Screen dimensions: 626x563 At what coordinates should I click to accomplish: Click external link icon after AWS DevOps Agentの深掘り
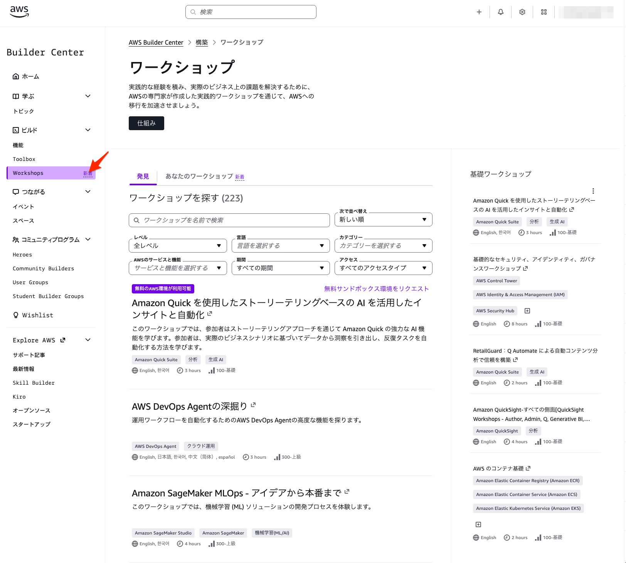pos(253,405)
